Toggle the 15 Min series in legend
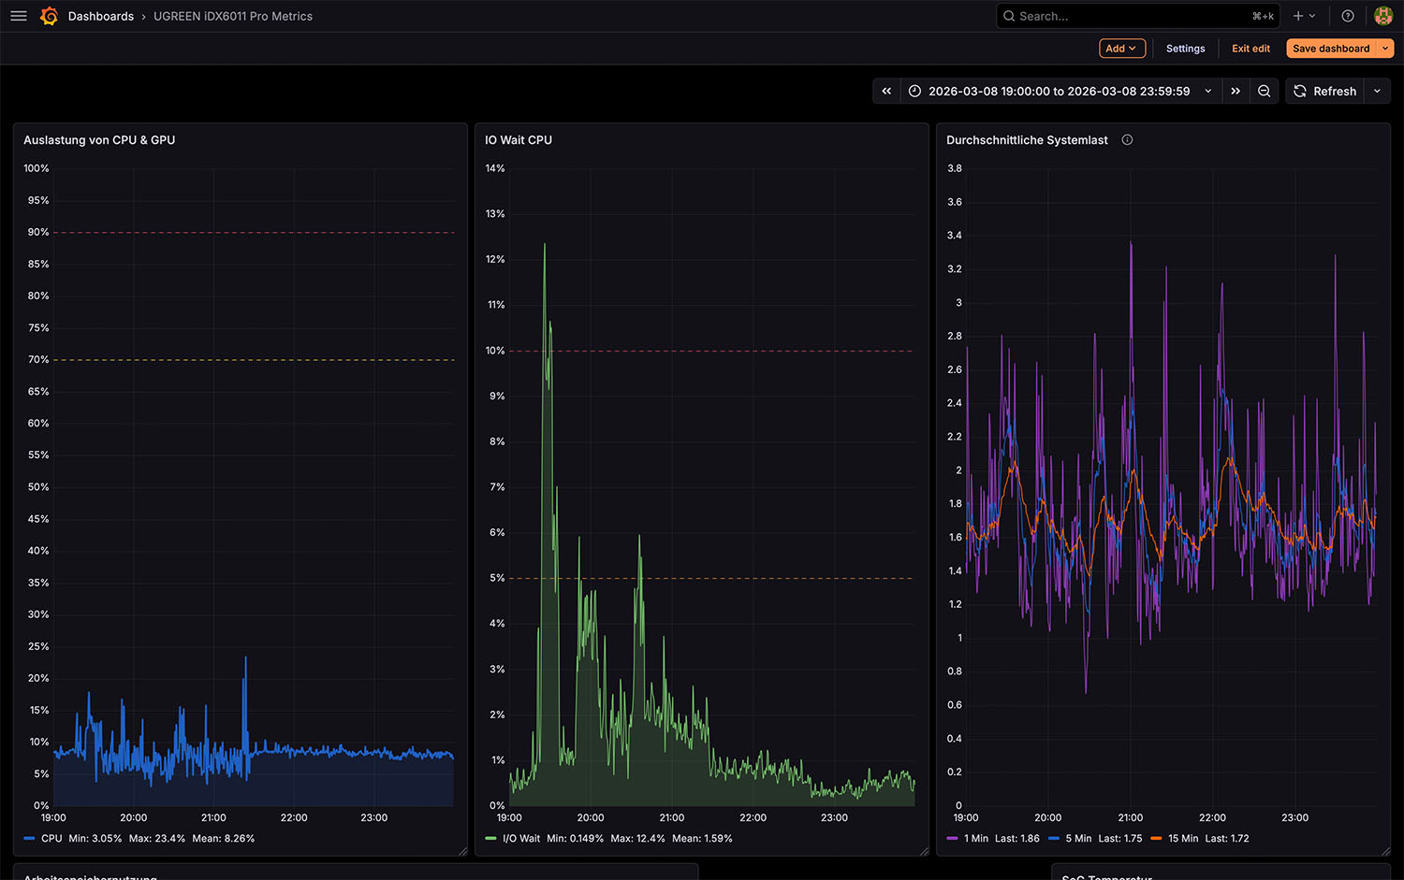The image size is (1404, 880). (x=1183, y=839)
